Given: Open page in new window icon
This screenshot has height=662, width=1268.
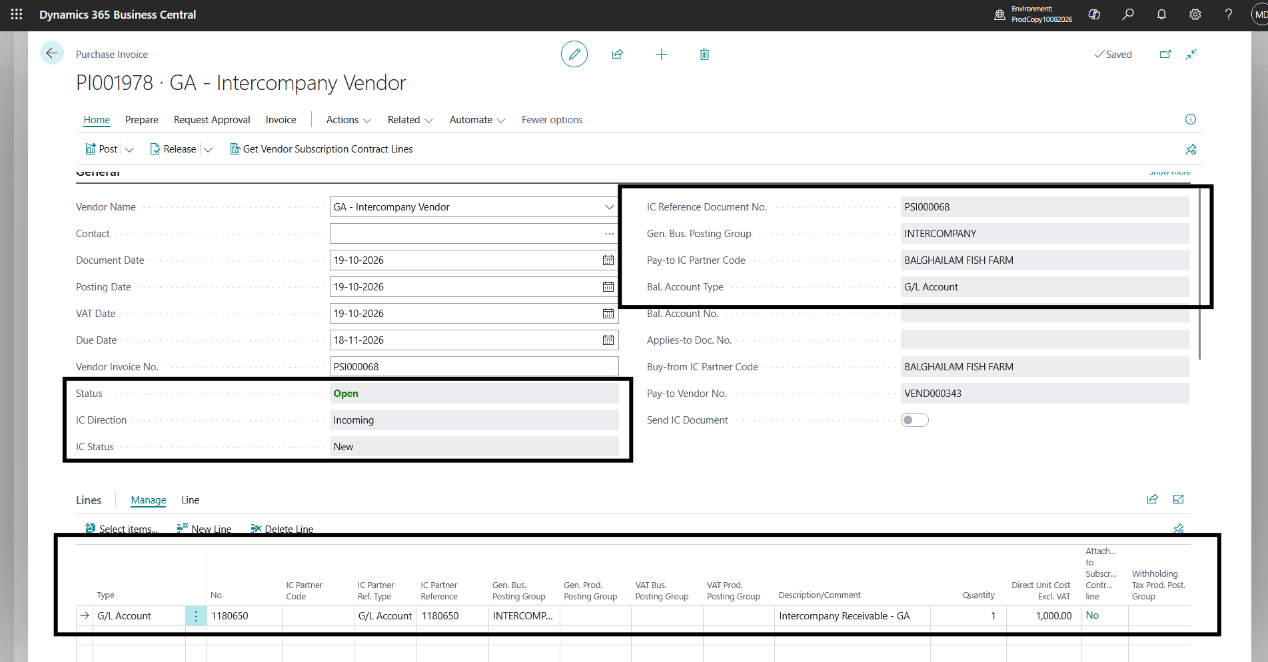Looking at the screenshot, I should (1165, 55).
